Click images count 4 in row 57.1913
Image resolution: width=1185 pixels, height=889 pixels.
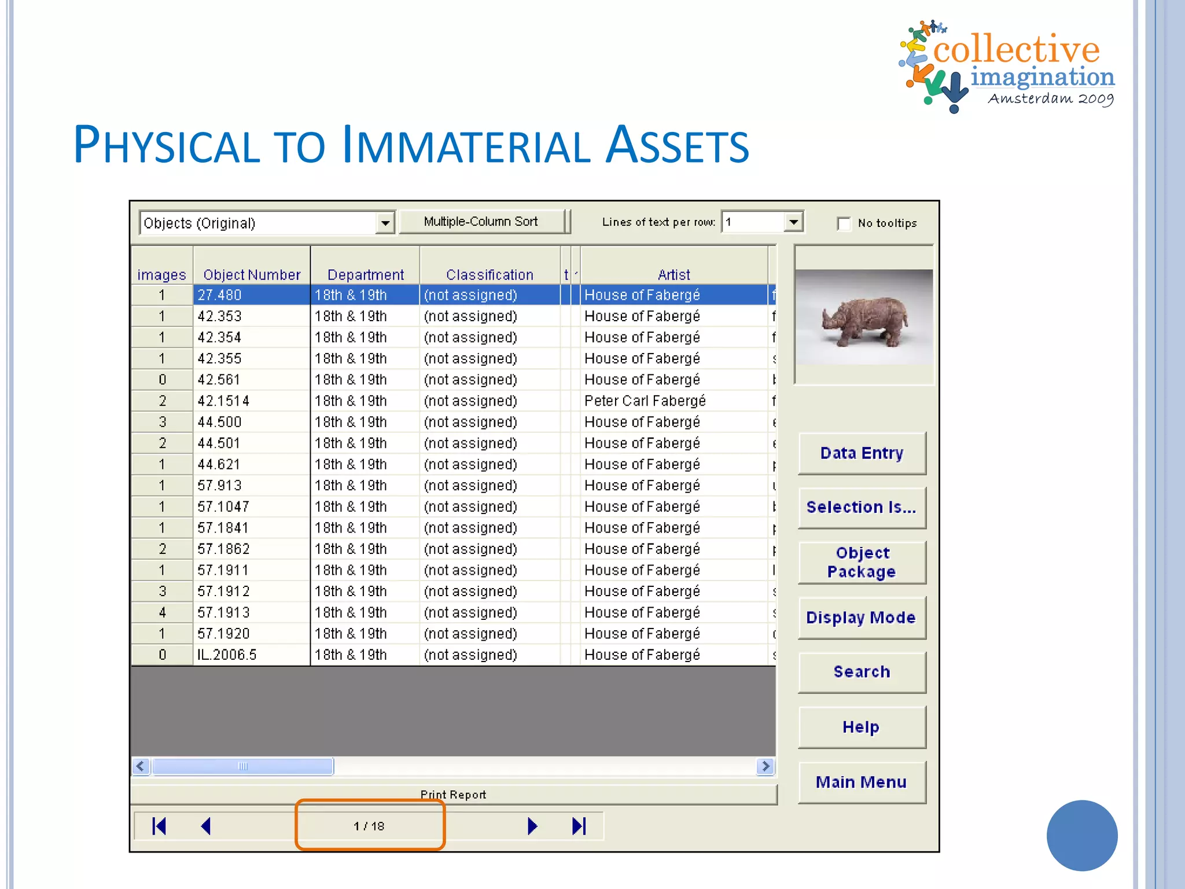pos(162,612)
